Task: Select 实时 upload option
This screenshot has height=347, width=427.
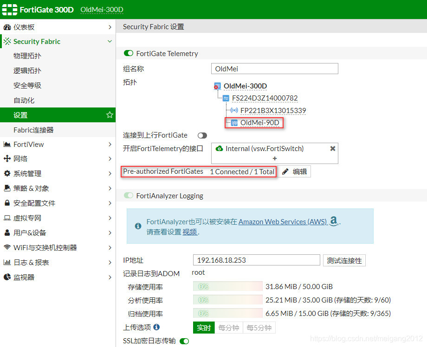Action: (x=204, y=328)
